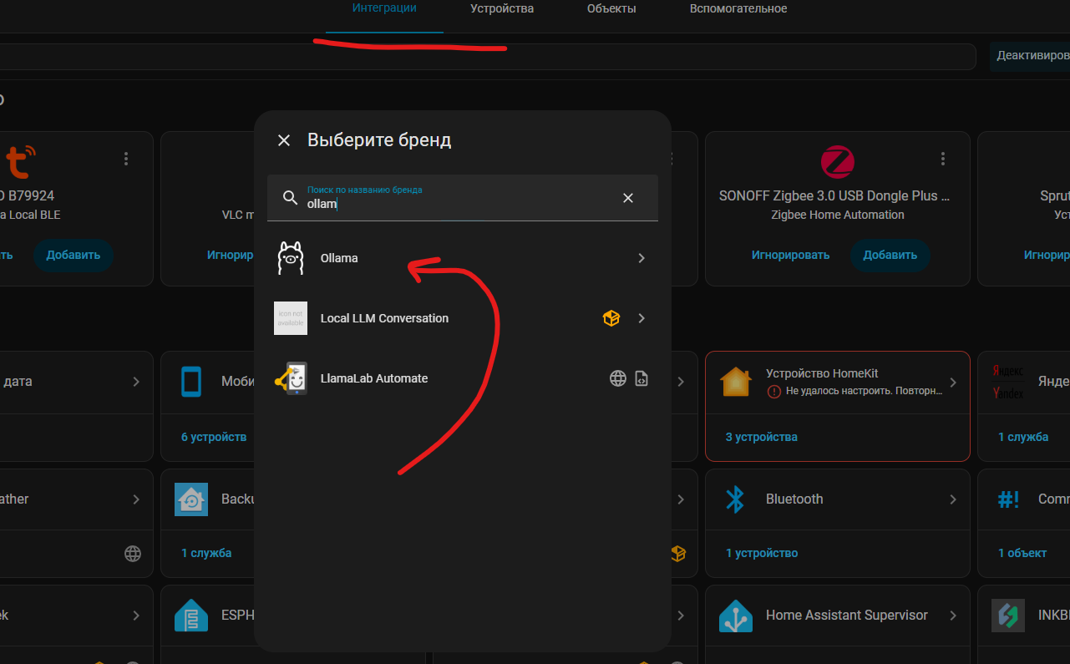
Task: Click the red SONOFF Zigbee logo icon
Action: pos(837,161)
